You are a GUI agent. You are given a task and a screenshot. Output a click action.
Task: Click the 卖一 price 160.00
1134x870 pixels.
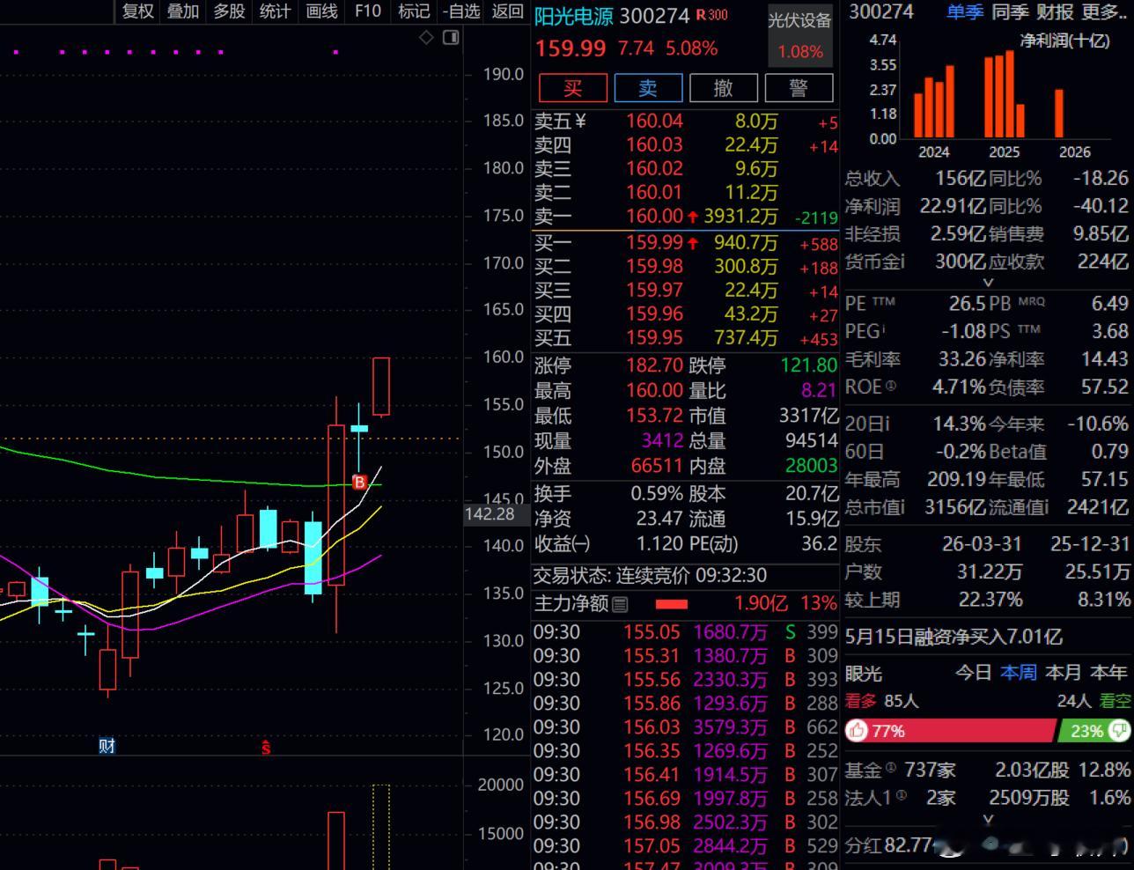click(655, 217)
